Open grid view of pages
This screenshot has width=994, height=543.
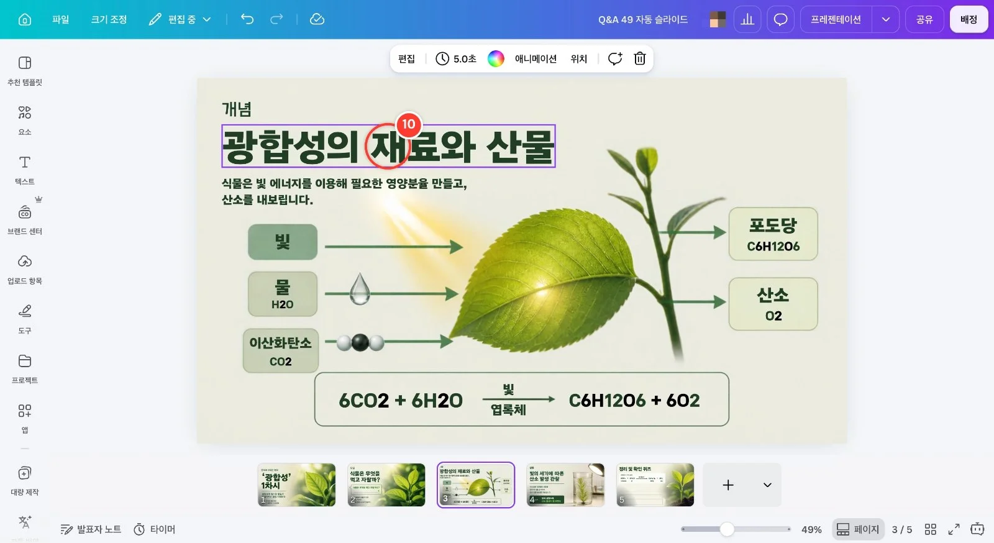[x=930, y=529]
